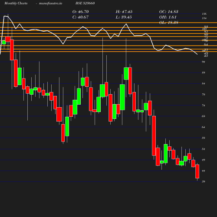The image size is (217, 217).
Task: Click the last red candlestick closing near 40
Action: (197, 171)
